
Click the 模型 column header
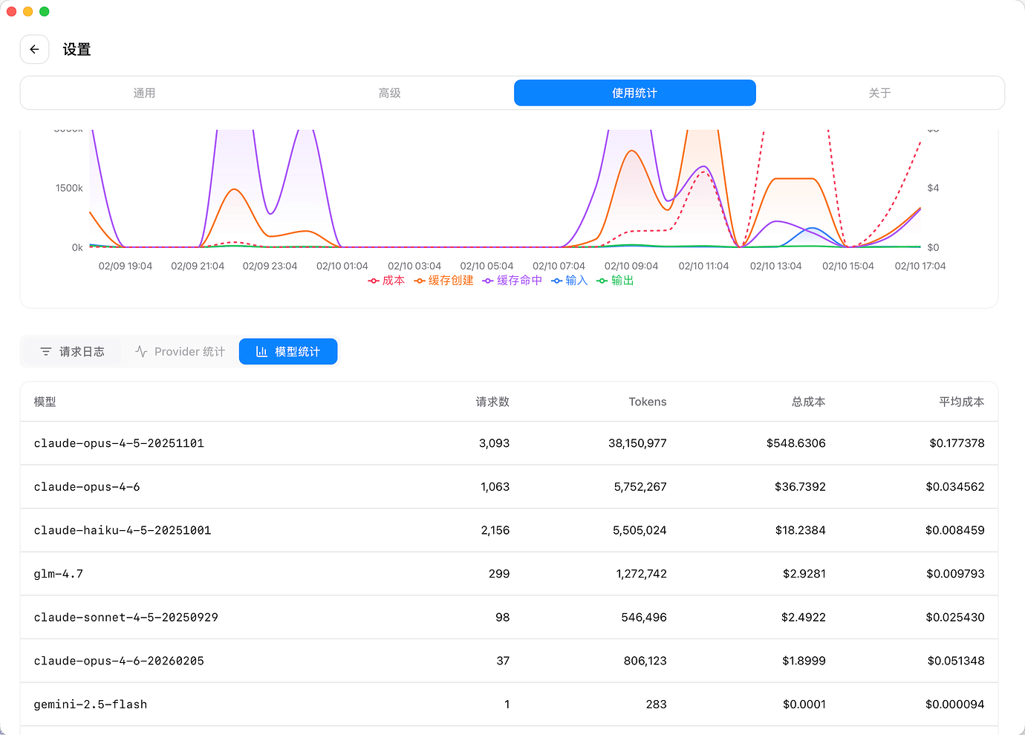(45, 402)
